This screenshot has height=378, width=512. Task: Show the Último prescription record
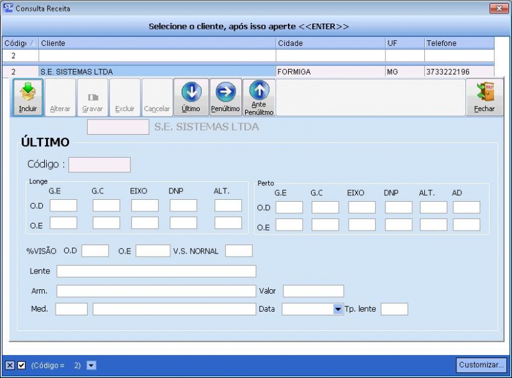click(x=191, y=97)
